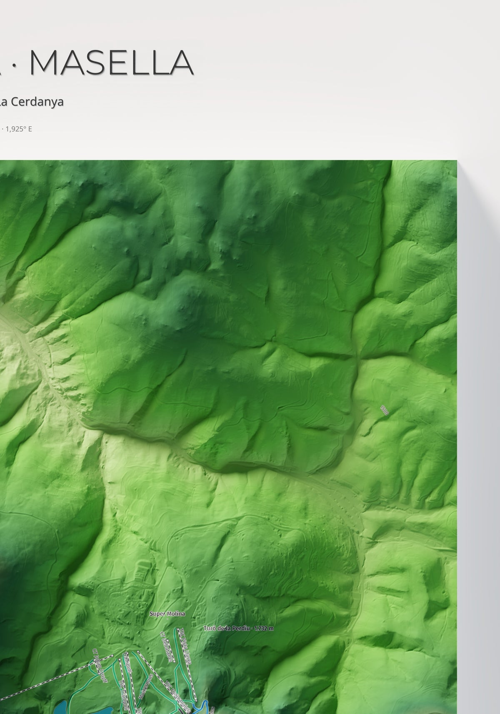Click the top station of TSC Pista Llarga
Viewport: 500px width, 714px height.
point(178,629)
